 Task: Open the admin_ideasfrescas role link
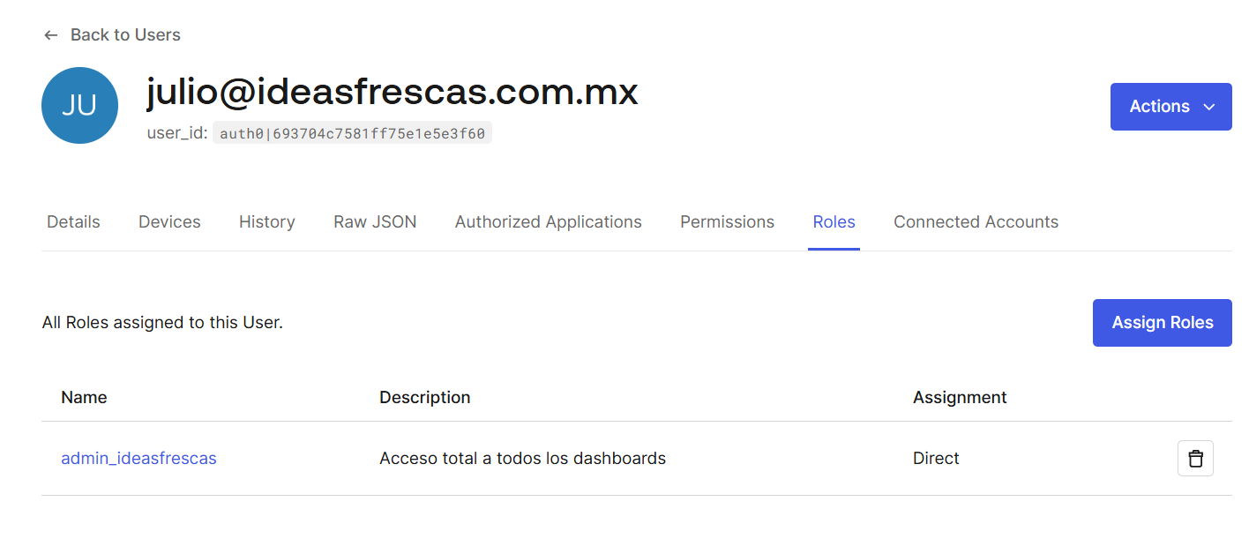(x=138, y=459)
